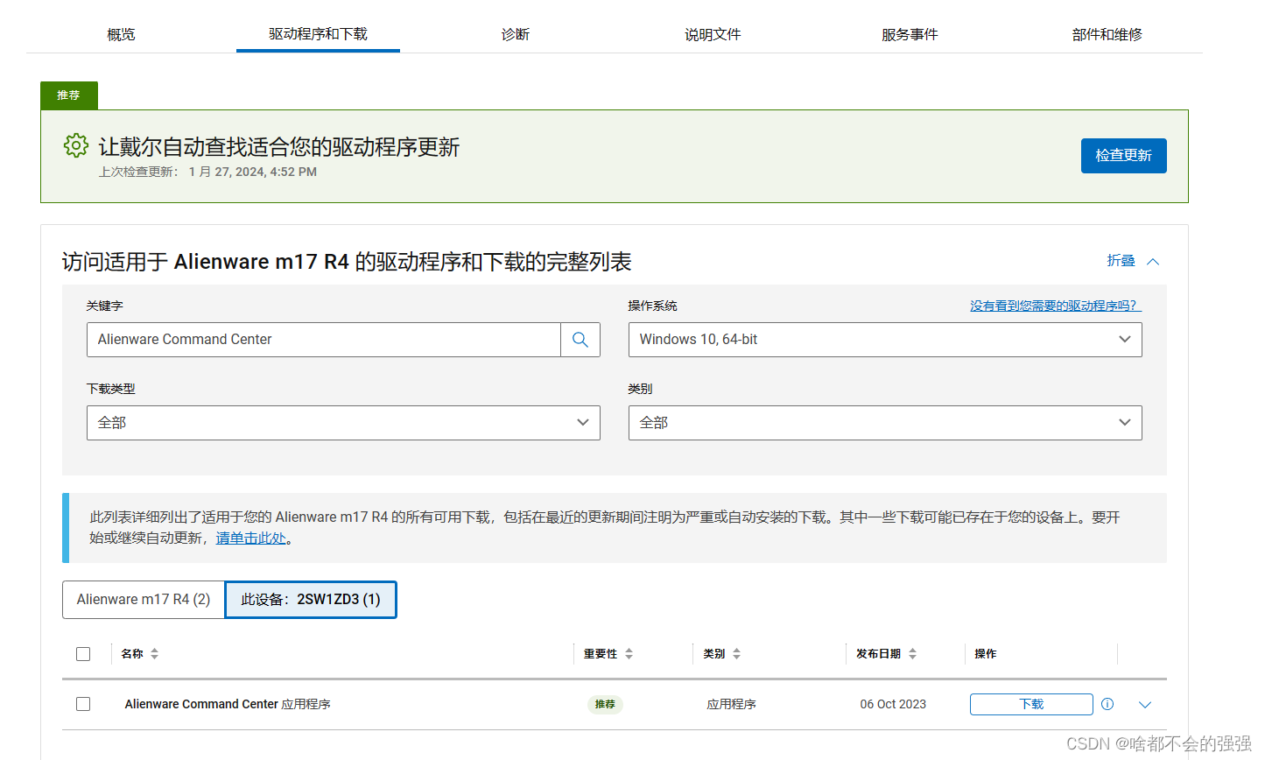Go to the 服务事件 tab
The height and width of the screenshot is (760, 1265).
910,34
